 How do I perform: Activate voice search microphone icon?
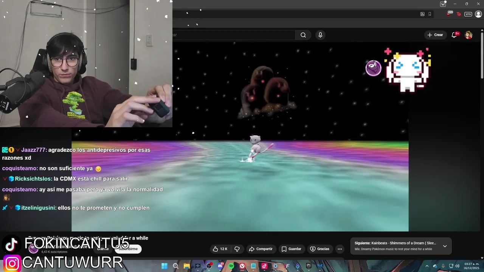320,35
